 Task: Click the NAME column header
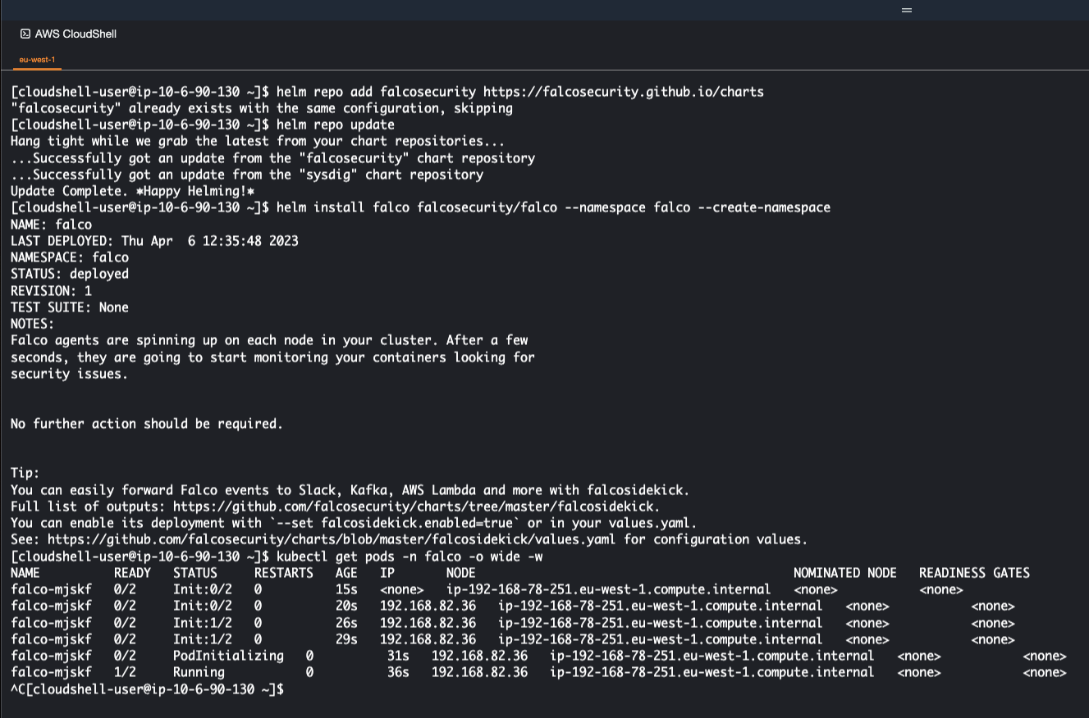tap(25, 572)
